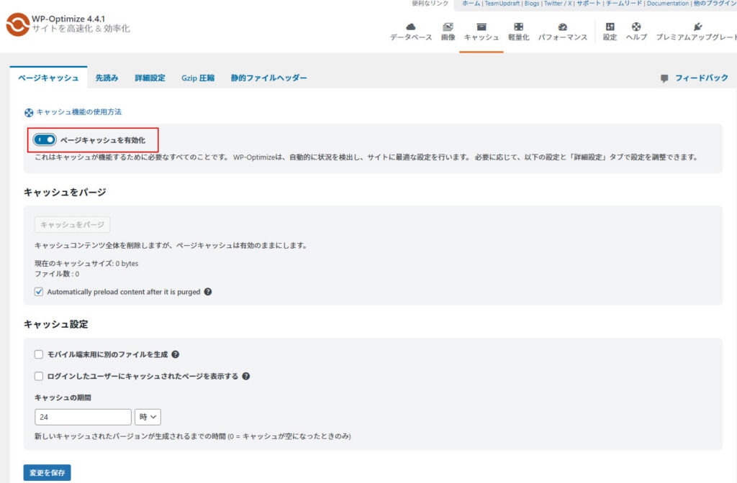This screenshot has width=737, height=483.
Task: Open the 軽量化 (Minify) section icon
Action: [x=517, y=27]
